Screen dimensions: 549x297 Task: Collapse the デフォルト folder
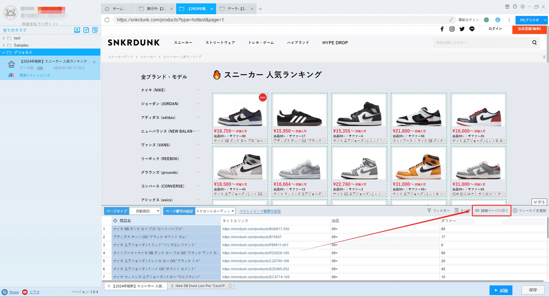click(4, 52)
